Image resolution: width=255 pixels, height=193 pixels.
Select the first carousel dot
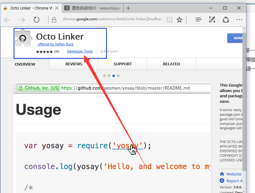pos(104,76)
